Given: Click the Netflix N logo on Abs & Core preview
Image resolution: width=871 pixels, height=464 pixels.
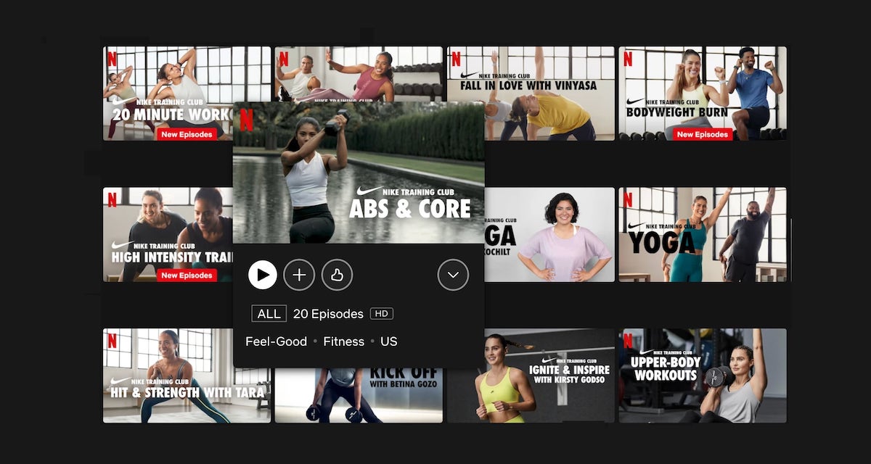Looking at the screenshot, I should [246, 120].
